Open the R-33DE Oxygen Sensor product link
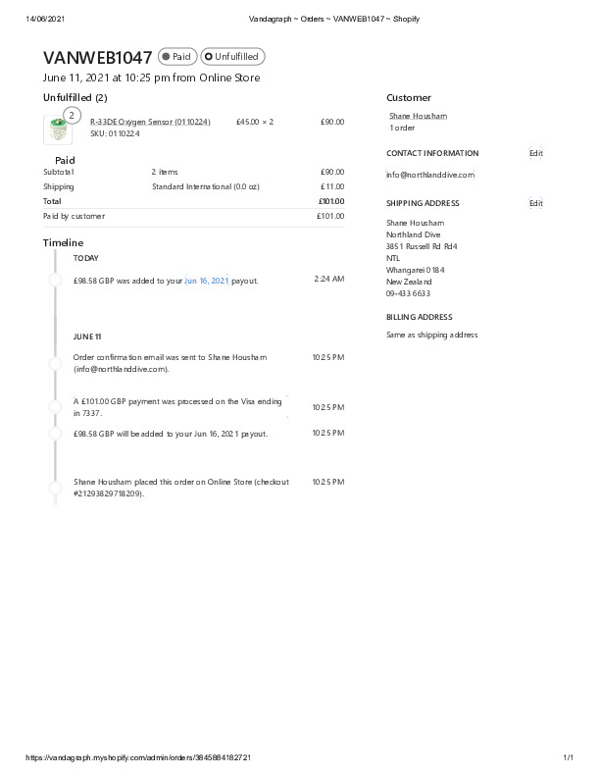The height and width of the screenshot is (777, 600). (150, 122)
